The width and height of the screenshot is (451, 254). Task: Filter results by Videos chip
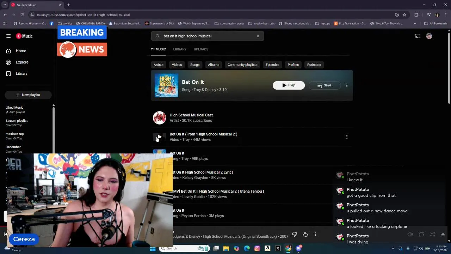coord(177,65)
